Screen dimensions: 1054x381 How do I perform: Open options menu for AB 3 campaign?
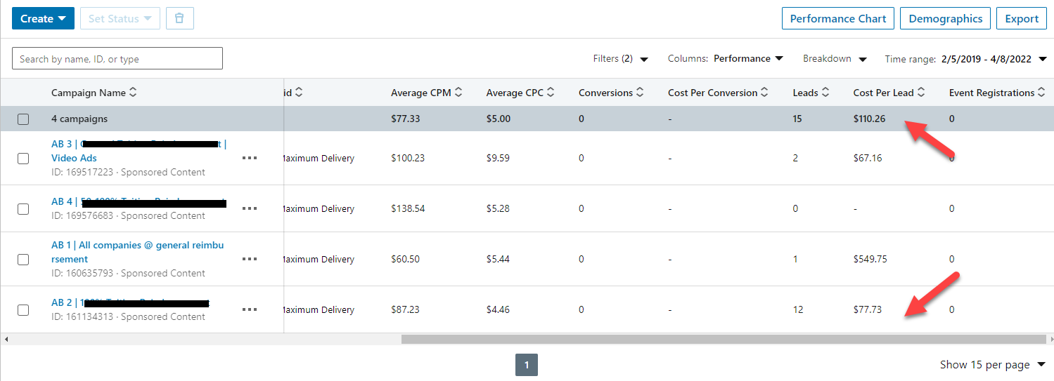(x=250, y=158)
